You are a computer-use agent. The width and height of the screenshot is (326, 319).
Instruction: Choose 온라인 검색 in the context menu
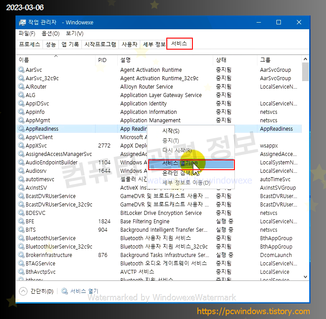[191, 173]
